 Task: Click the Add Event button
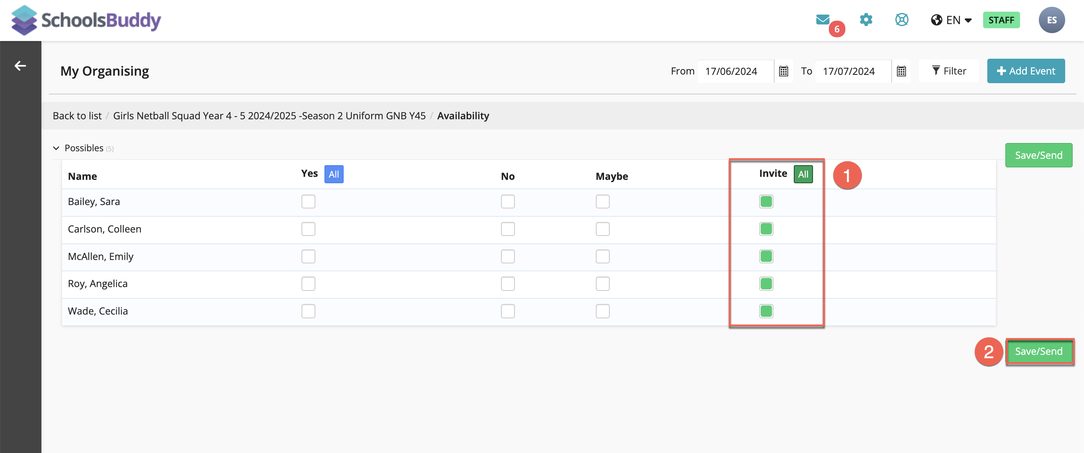[x=1026, y=71]
